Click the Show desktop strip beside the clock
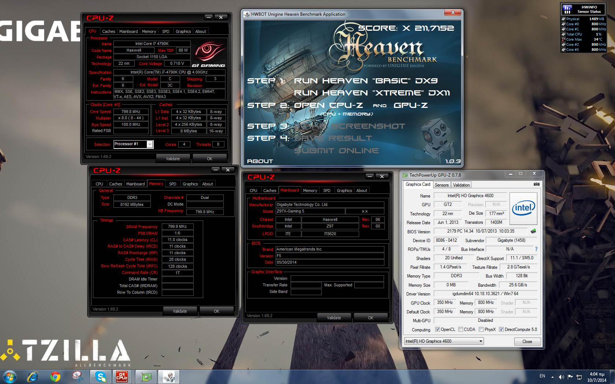This screenshot has height=384, width=615. pyautogui.click(x=612, y=377)
